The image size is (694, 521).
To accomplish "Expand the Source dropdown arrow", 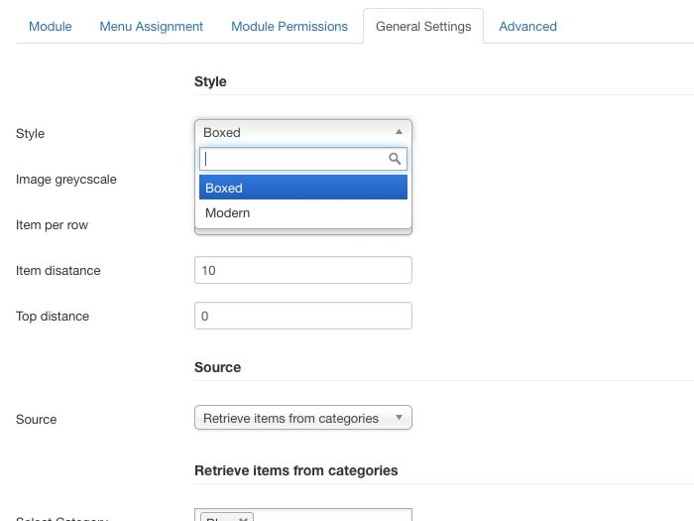I will coord(399,418).
